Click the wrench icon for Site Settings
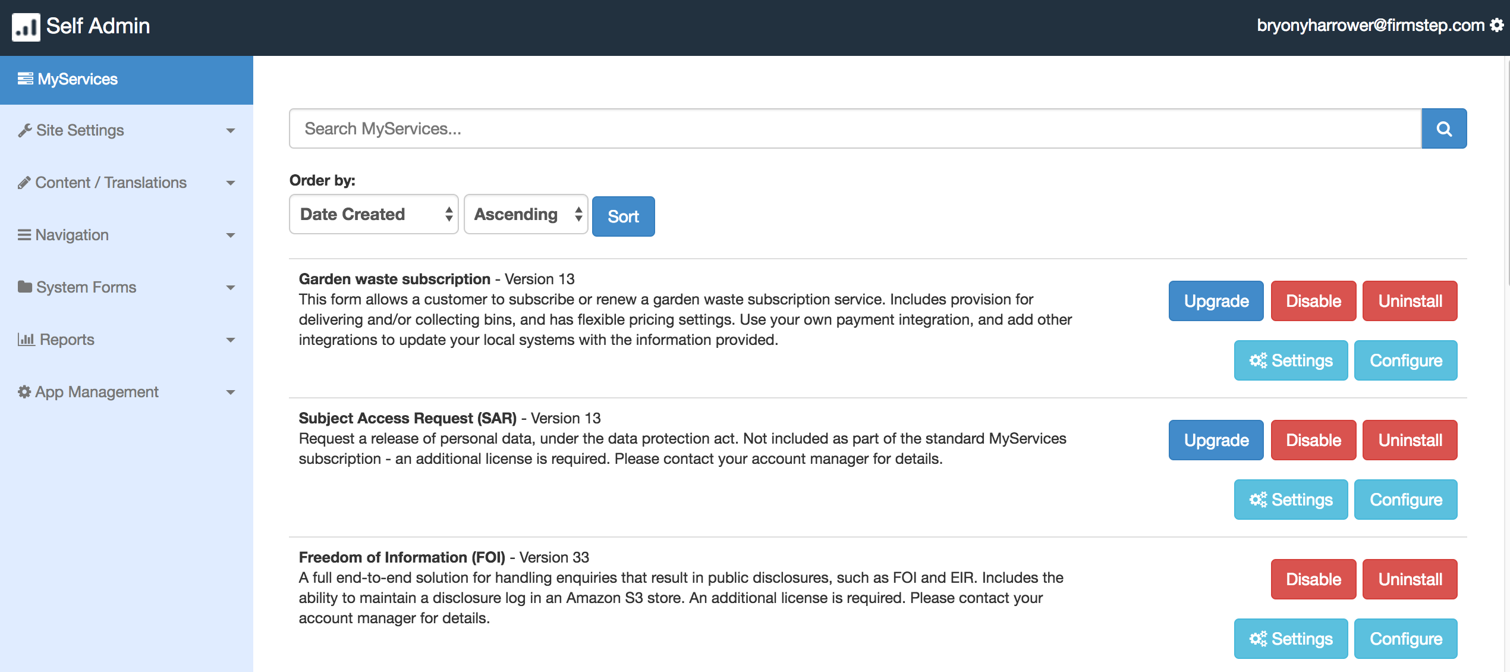The image size is (1510, 672). point(24,130)
